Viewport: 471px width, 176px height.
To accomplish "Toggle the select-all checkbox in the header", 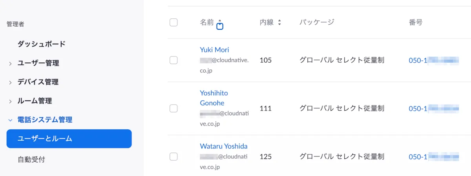I will pyautogui.click(x=173, y=22).
